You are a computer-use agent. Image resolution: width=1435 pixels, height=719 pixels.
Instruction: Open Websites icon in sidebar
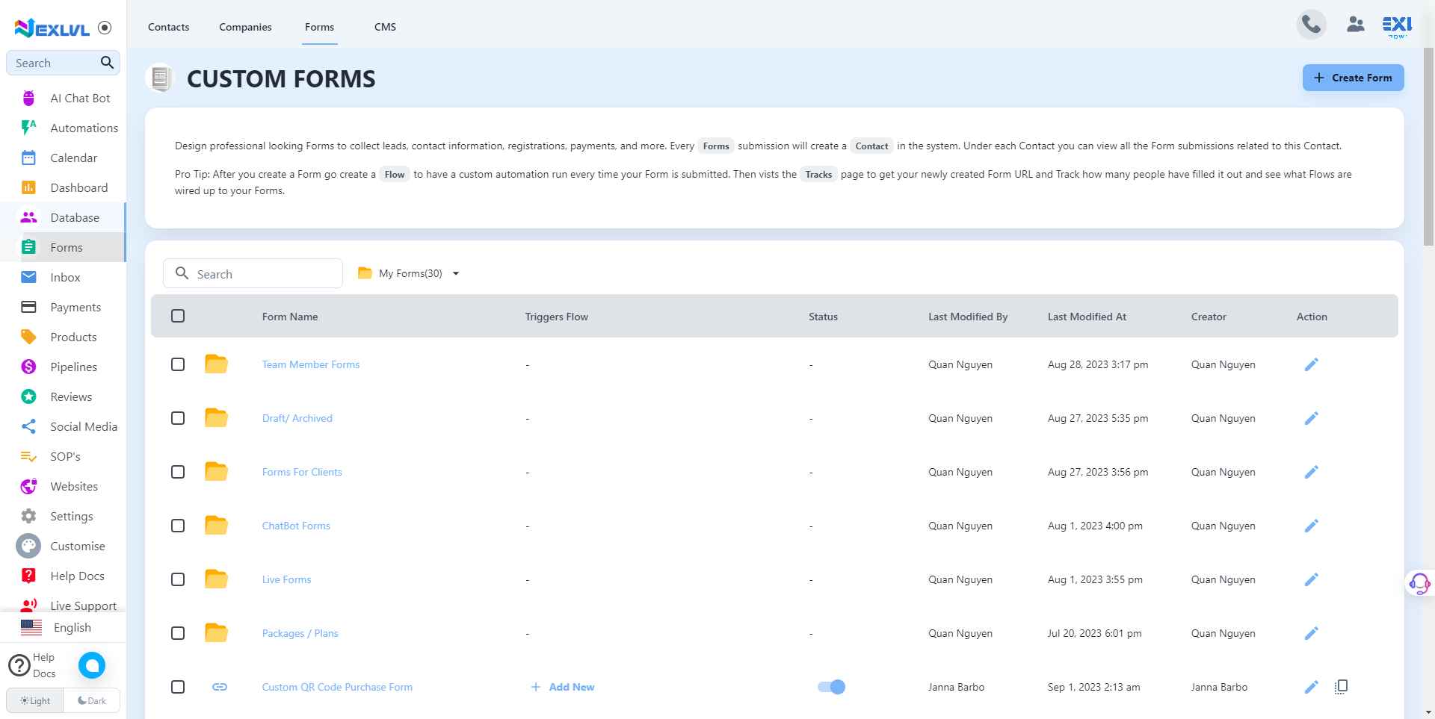click(28, 486)
